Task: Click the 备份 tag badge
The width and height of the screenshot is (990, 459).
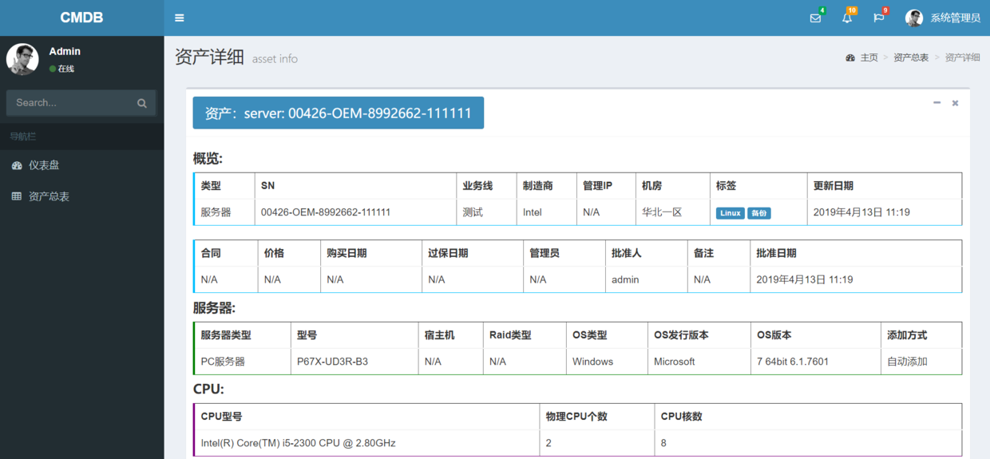Action: coord(758,213)
